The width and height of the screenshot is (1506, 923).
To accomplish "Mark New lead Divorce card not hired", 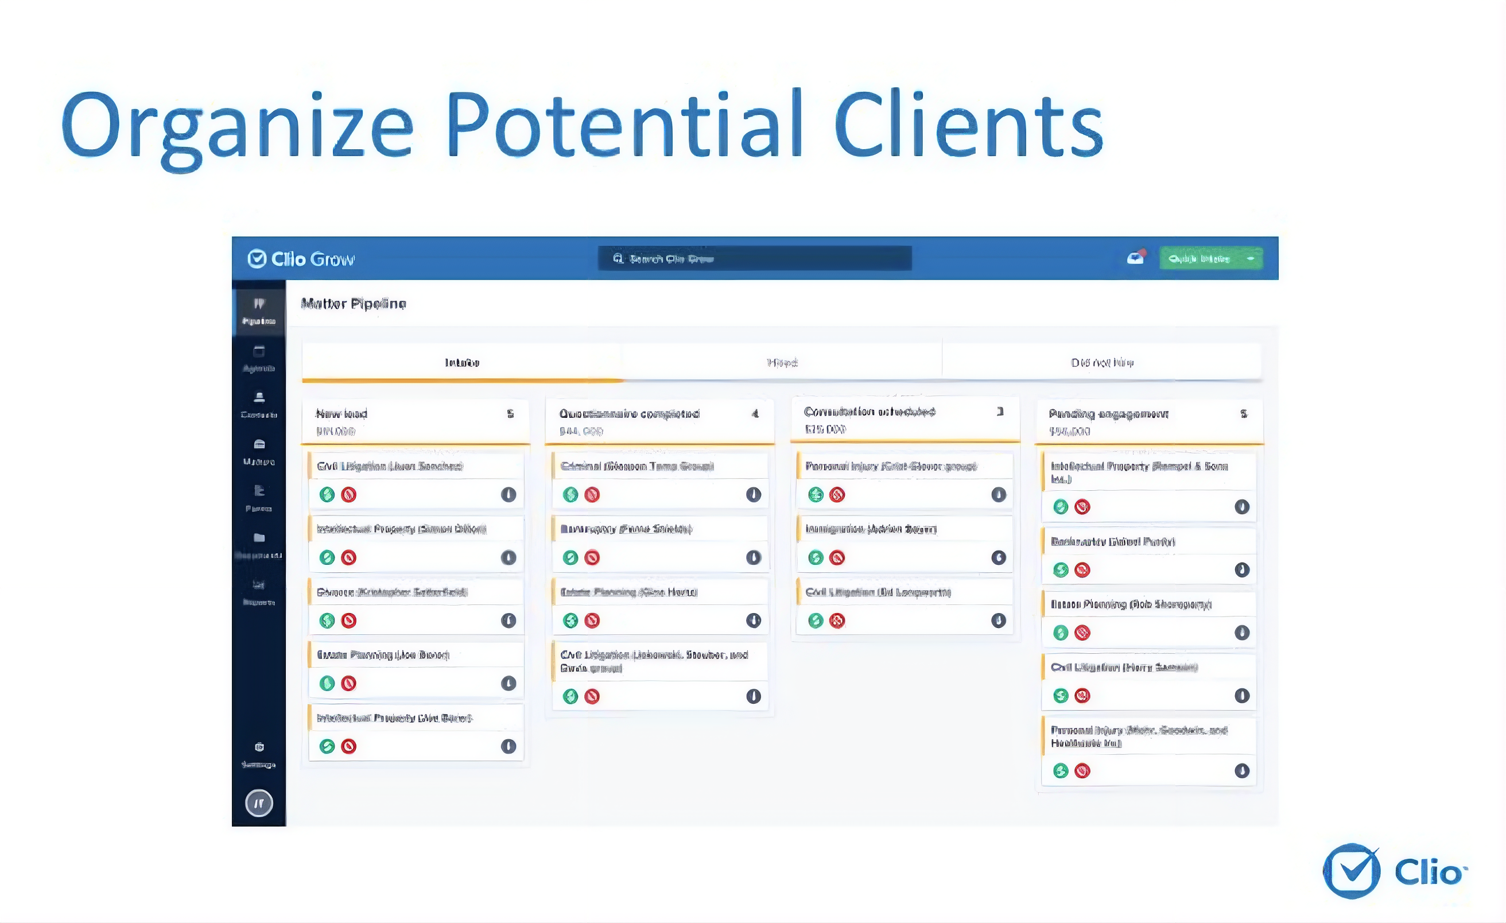I will point(349,620).
